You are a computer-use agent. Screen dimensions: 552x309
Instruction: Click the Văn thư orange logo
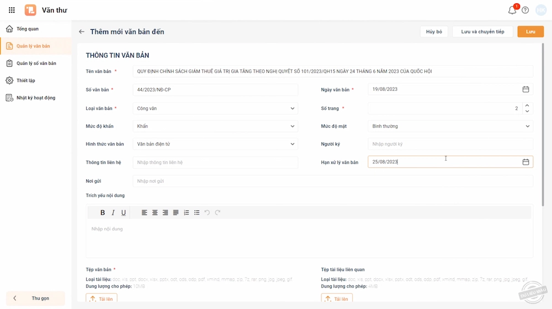pyautogui.click(x=30, y=10)
